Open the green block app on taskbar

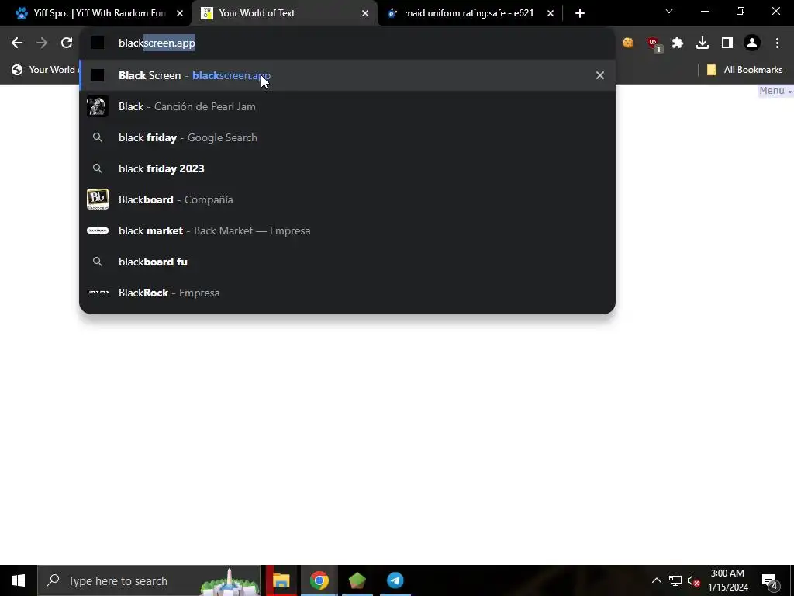click(357, 580)
